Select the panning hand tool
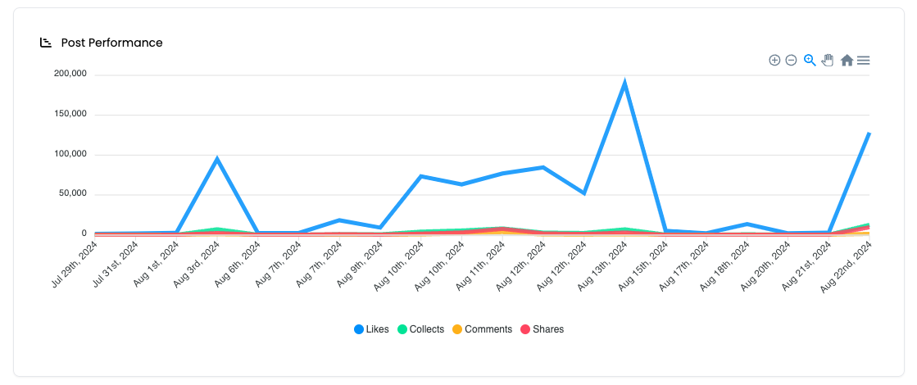 [828, 60]
